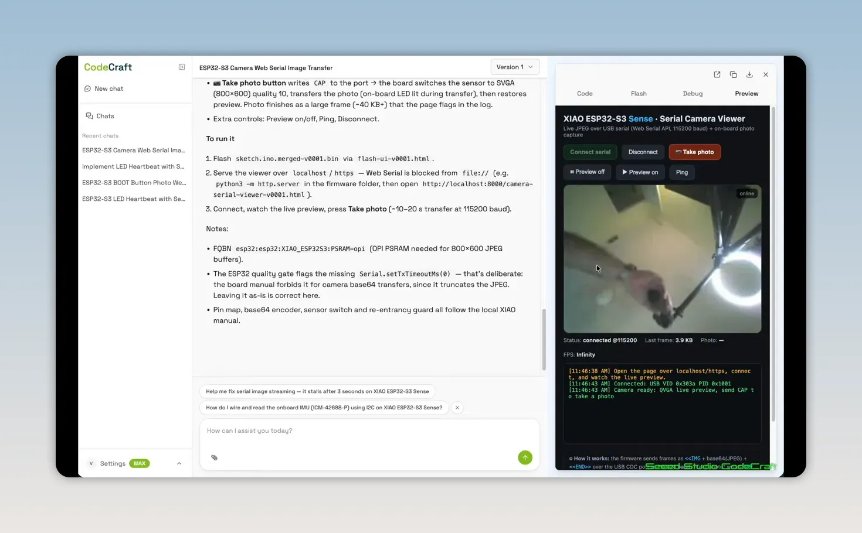Dismiss the suggested prompts
862x533 pixels.
coord(457,408)
